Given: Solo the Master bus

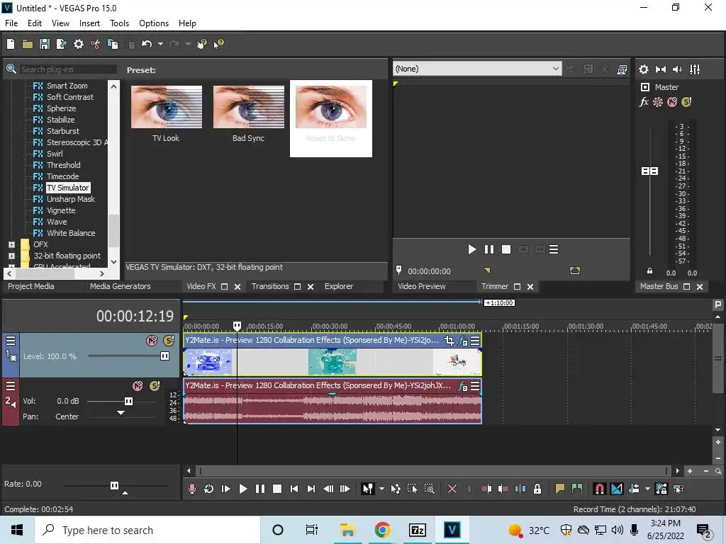Looking at the screenshot, I should pos(686,102).
